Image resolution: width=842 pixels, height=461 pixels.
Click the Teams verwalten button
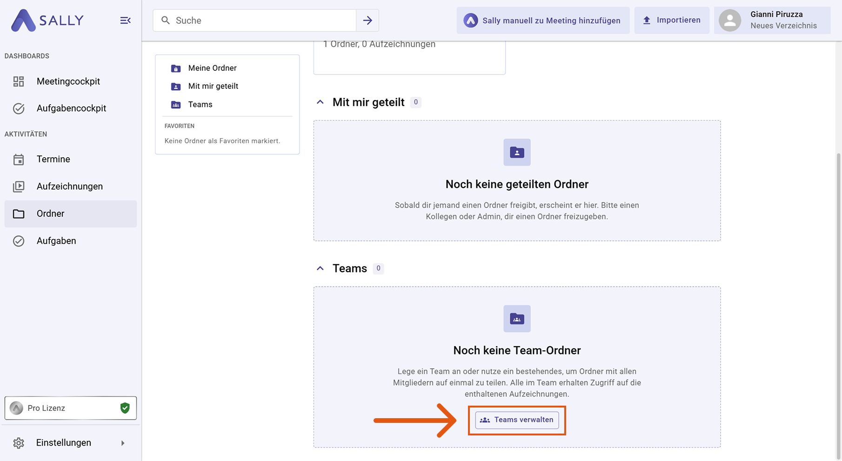click(x=517, y=420)
